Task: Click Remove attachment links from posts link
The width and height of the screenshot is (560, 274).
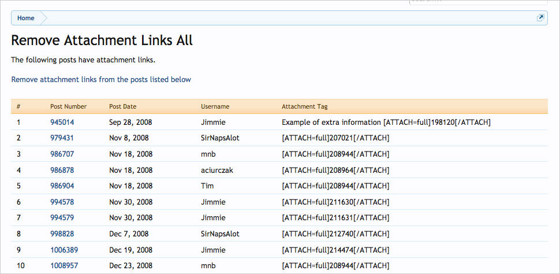Action: [101, 79]
